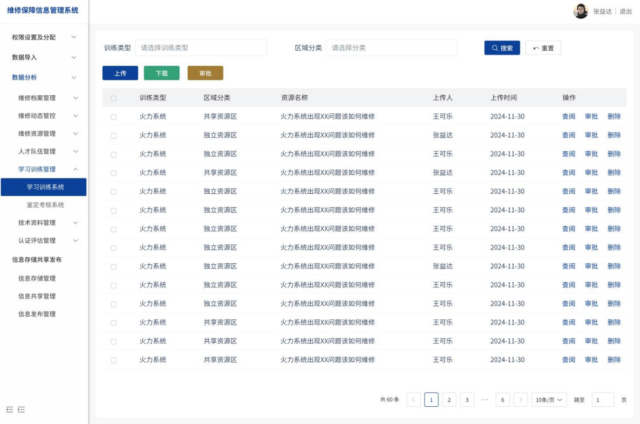The image size is (640, 424).
Task: Click the 重置 reset button
Action: [543, 48]
